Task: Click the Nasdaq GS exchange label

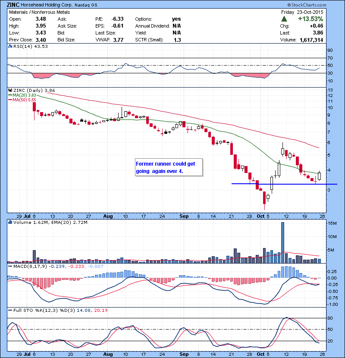Action: tap(86, 5)
